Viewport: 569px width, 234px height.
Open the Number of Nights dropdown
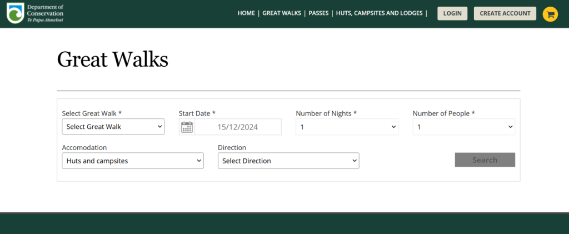tap(347, 127)
